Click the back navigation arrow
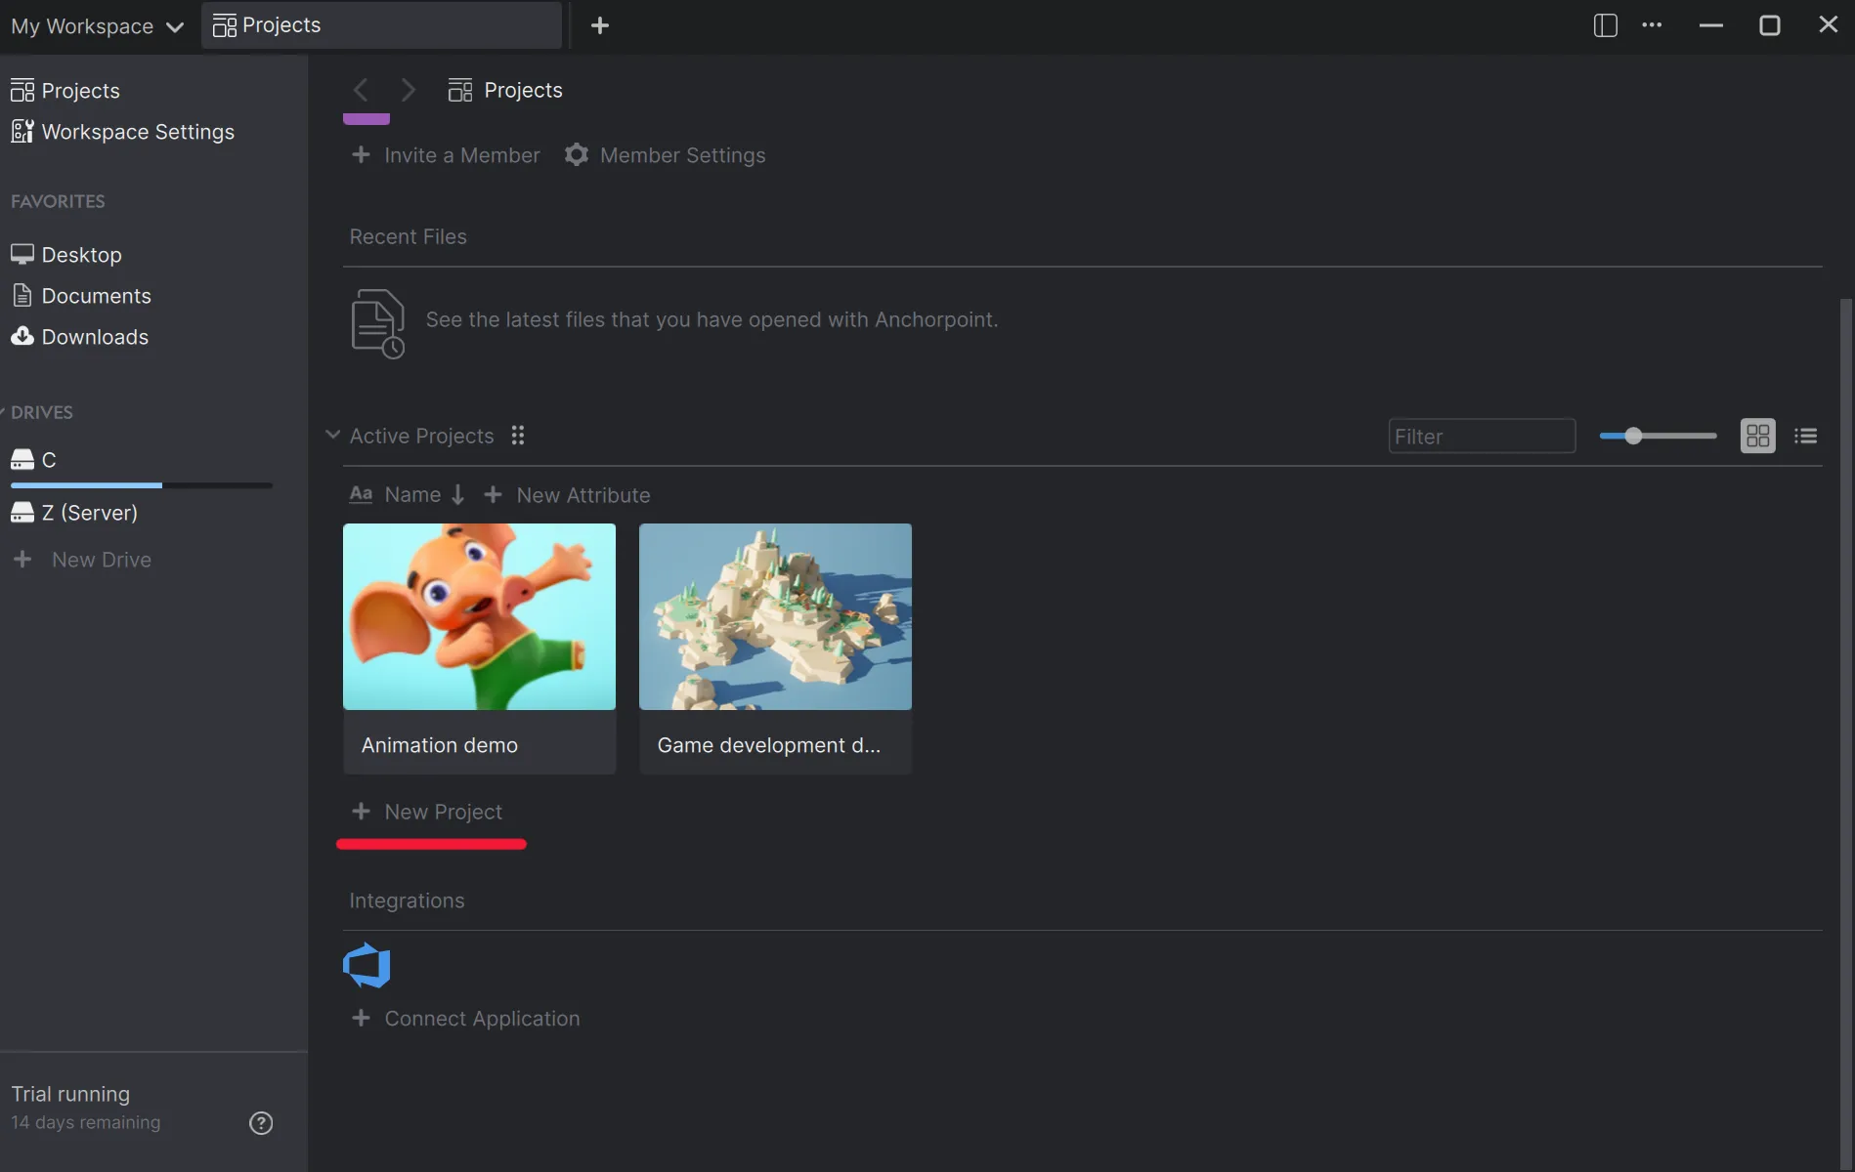This screenshot has height=1172, width=1855. pos(360,89)
